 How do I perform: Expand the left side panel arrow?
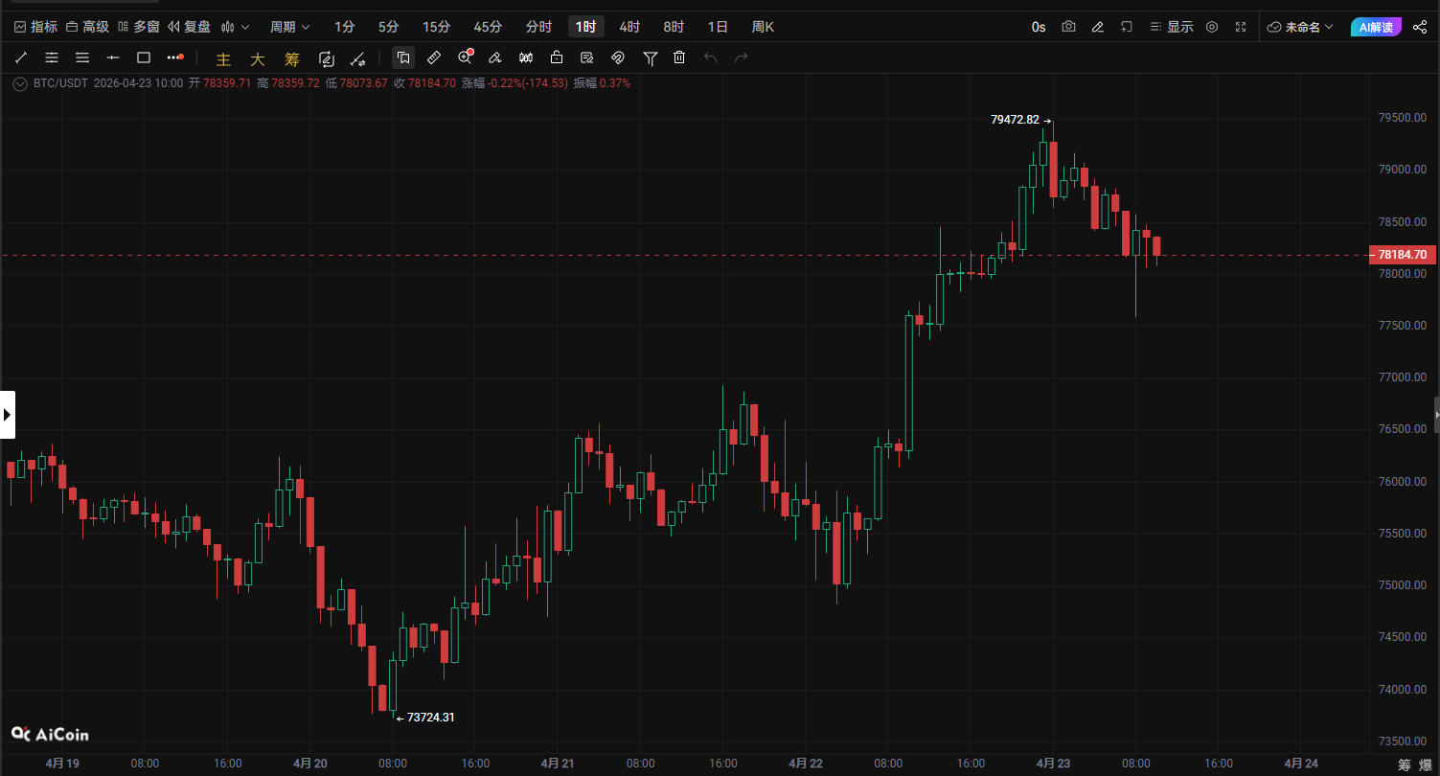(x=8, y=415)
